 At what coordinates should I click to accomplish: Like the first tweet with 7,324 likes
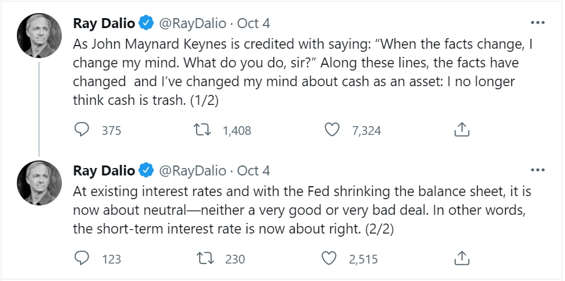point(333,130)
